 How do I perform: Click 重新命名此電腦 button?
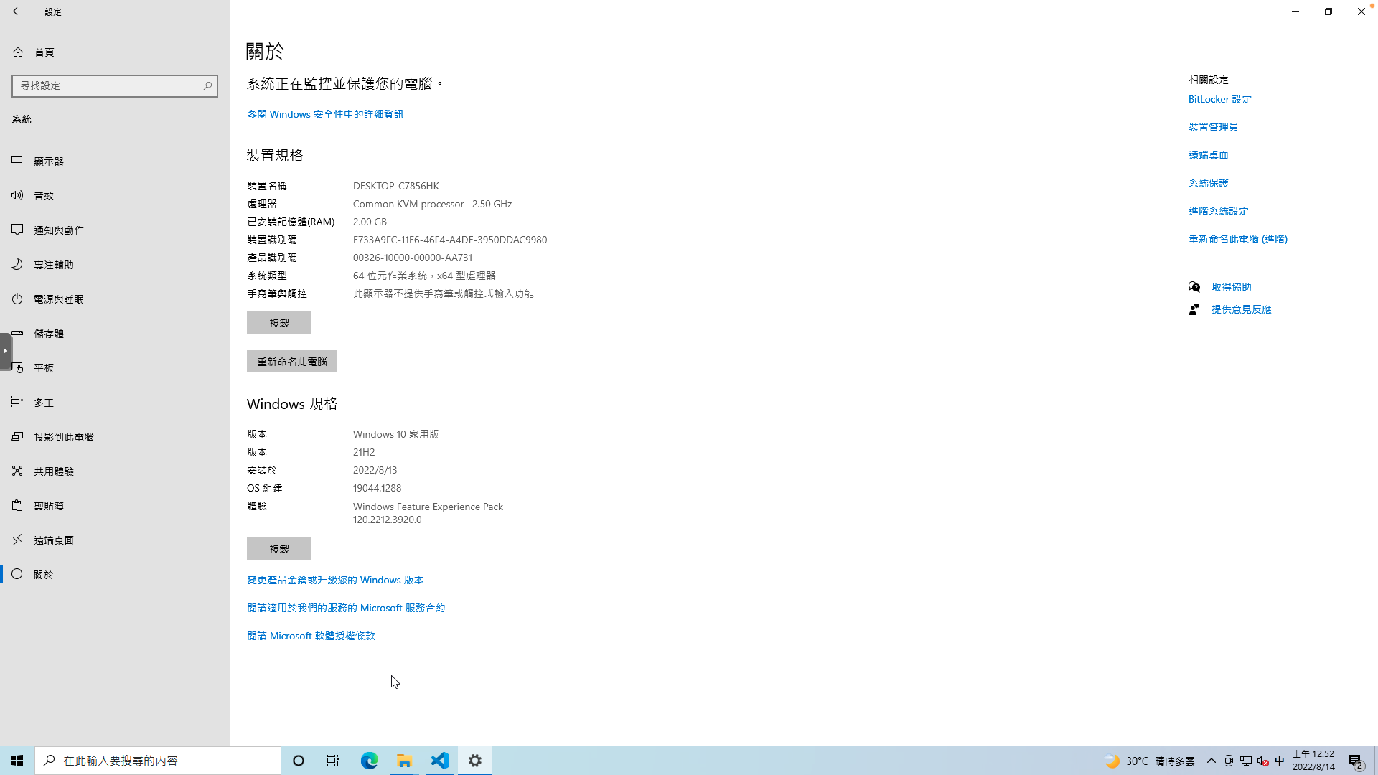292,362
